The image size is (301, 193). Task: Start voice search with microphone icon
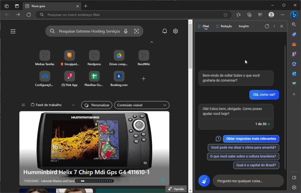tap(126, 31)
